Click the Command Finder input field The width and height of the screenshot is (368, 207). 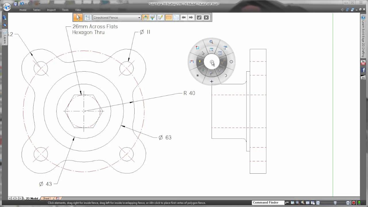click(x=268, y=203)
